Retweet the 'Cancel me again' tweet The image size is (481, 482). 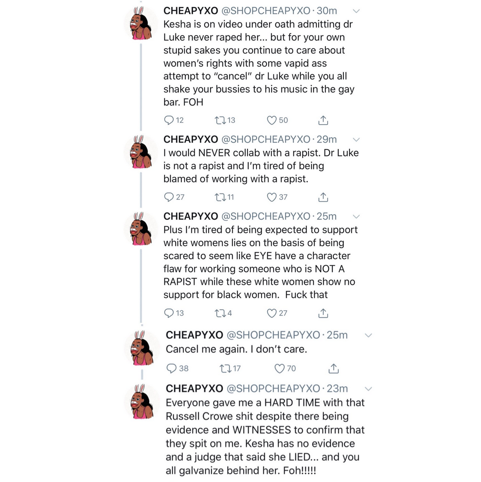point(225,368)
